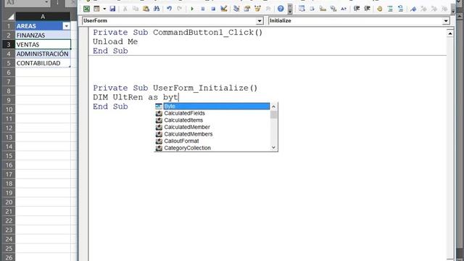The height and width of the screenshot is (261, 464).
Task: Open the Properties Window icon
Action: 246,9
